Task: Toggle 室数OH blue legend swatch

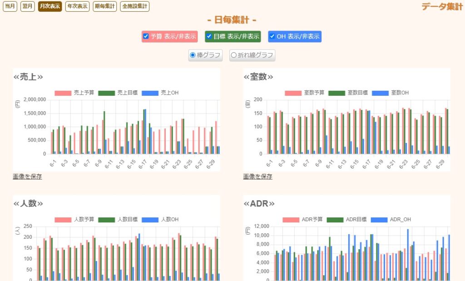Action: point(381,93)
